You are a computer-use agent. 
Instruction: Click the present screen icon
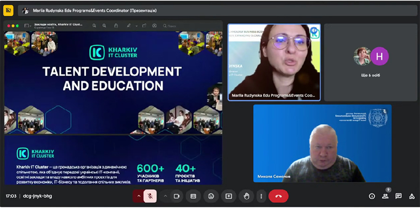(229, 196)
